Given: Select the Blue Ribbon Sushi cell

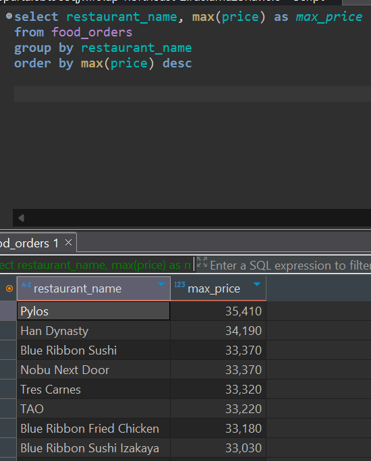Looking at the screenshot, I should tap(94, 350).
